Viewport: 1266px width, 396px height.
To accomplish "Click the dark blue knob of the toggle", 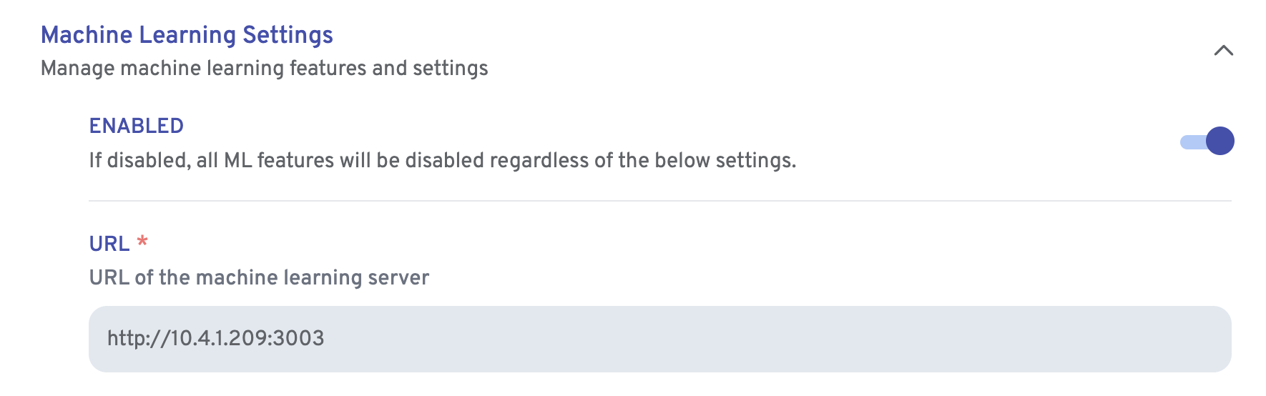I will click(x=1220, y=141).
